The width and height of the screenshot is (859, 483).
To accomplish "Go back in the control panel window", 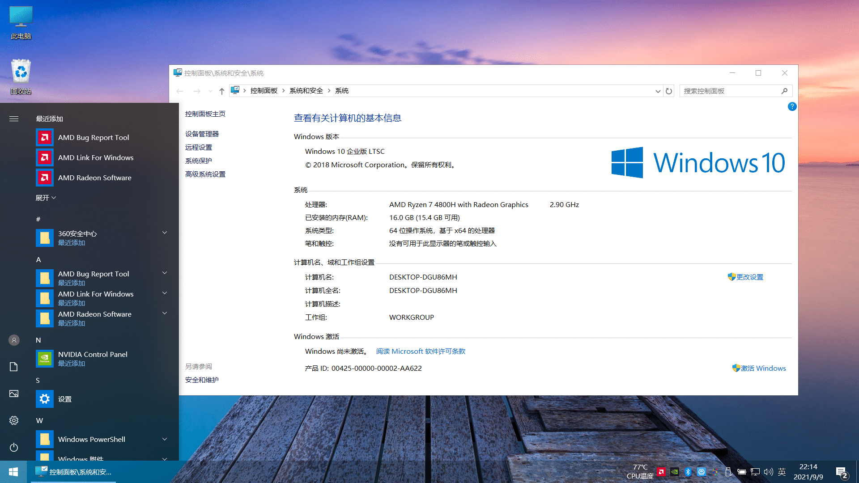I will click(180, 91).
